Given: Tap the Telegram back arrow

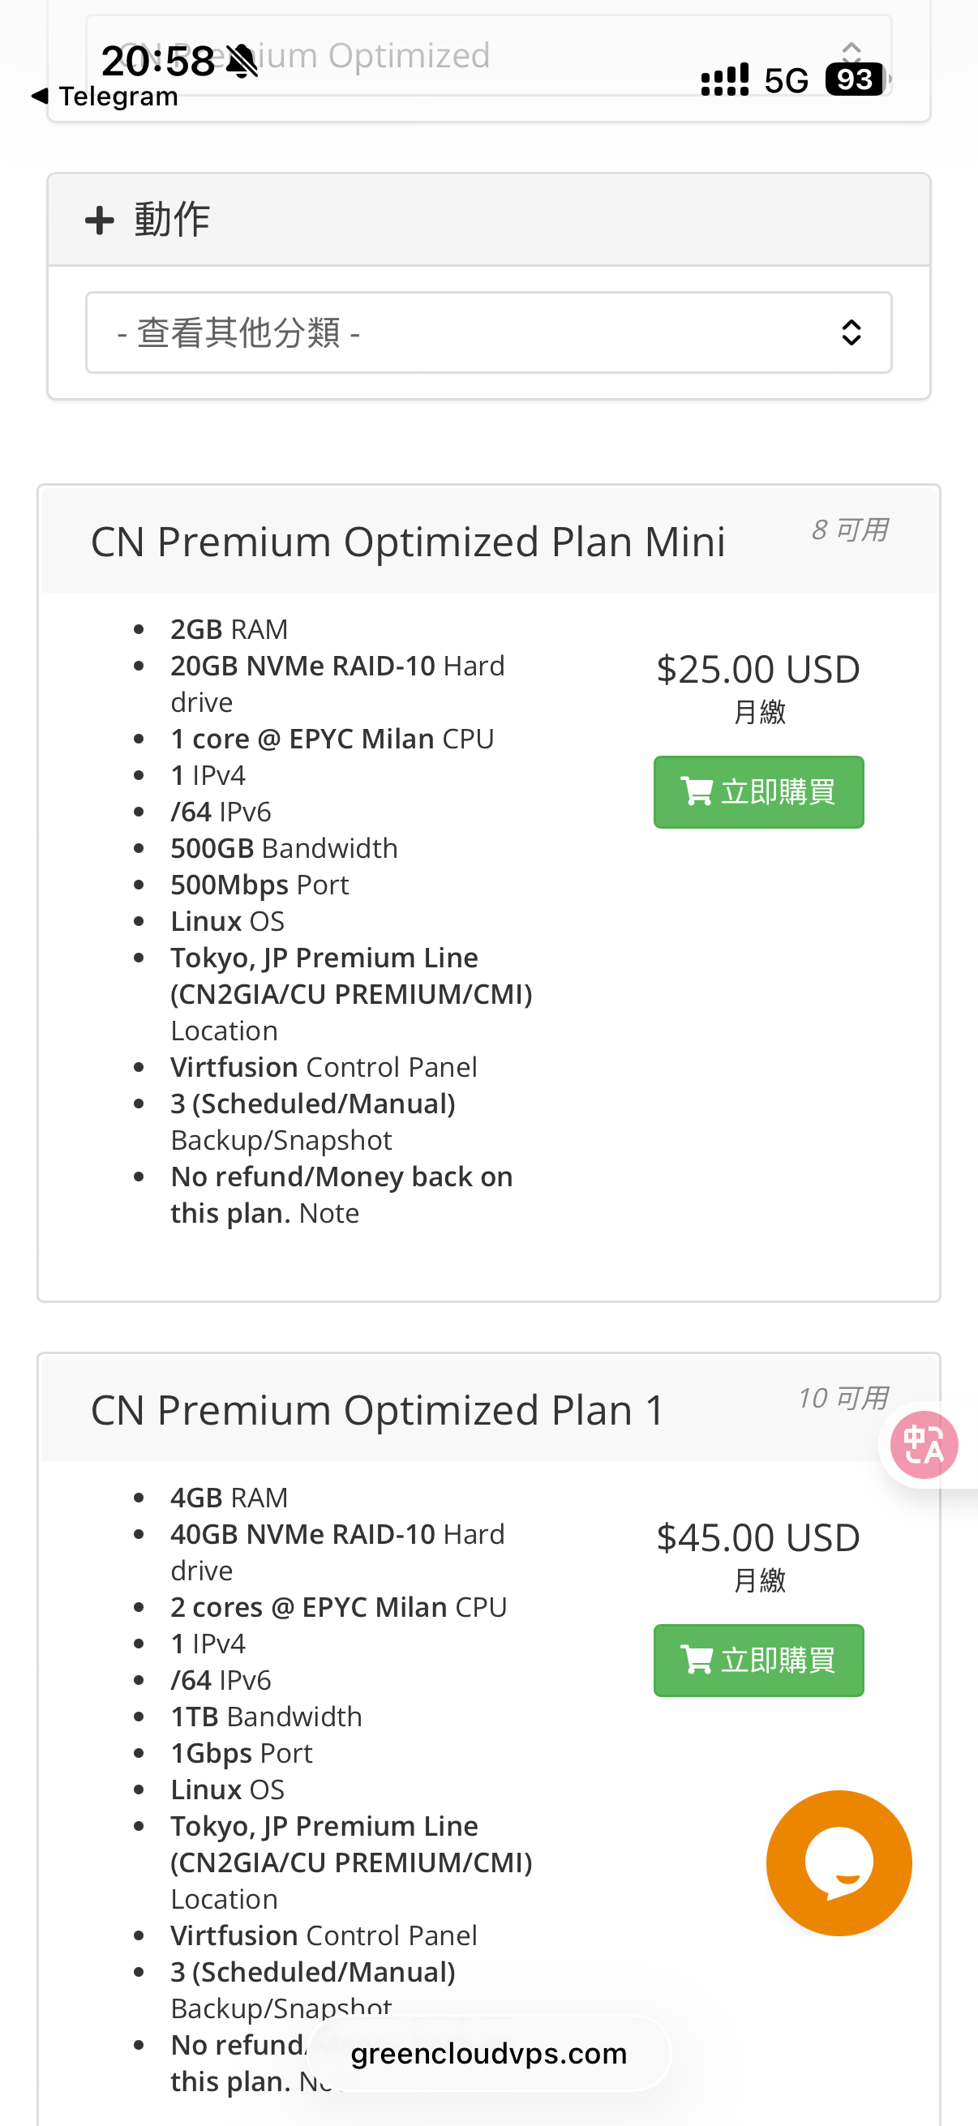Looking at the screenshot, I should [x=39, y=96].
